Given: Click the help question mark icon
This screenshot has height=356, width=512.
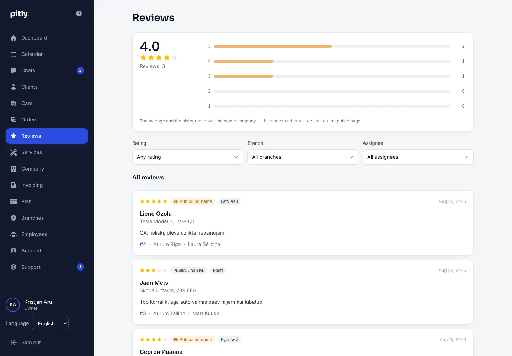Looking at the screenshot, I should (79, 14).
